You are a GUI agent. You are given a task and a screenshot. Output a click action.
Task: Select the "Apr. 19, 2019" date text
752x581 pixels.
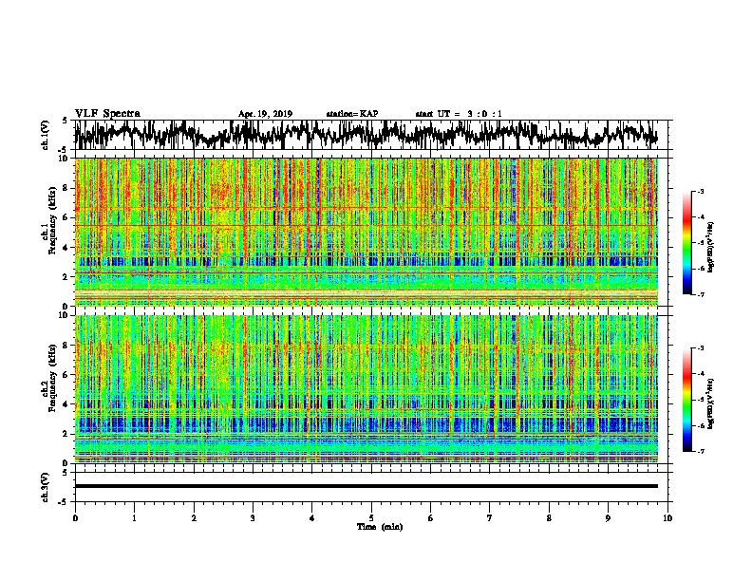265,114
